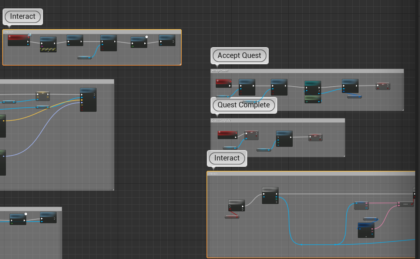Select the red event node in Accept Quest group
This screenshot has height=259, width=420.
click(224, 83)
